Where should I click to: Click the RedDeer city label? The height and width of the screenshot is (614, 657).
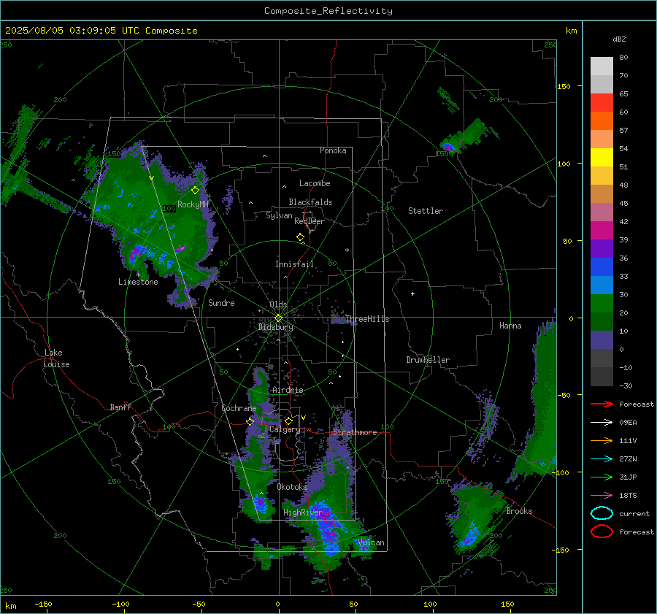click(310, 221)
